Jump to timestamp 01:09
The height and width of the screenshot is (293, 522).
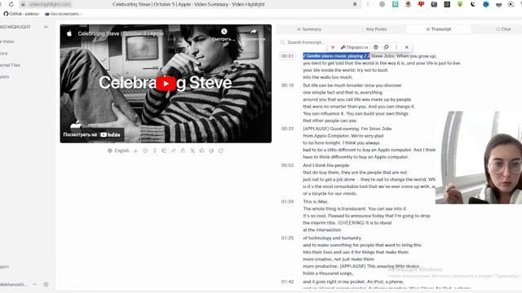pos(287,201)
